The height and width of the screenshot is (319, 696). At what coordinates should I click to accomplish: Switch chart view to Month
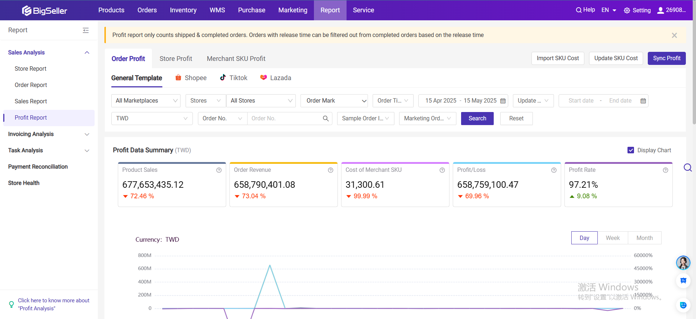[x=644, y=238]
